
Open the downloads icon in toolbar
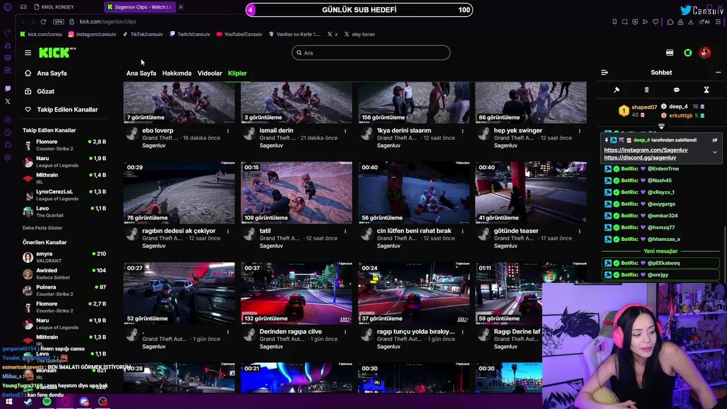tap(691, 22)
